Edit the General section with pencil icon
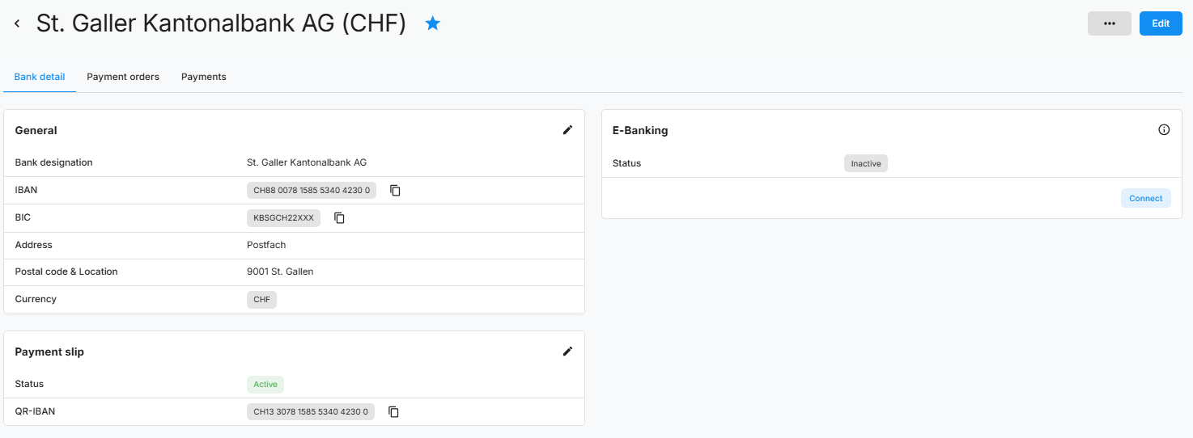The height and width of the screenshot is (438, 1193). (567, 130)
